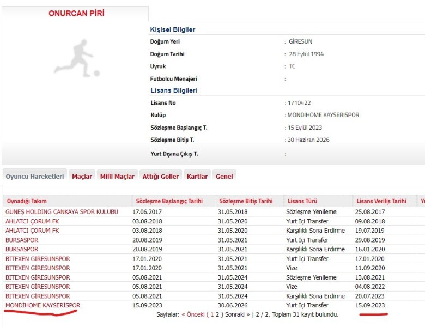Open the Milli Maçlar tab
Screen dimensions: 425x327
(117, 177)
